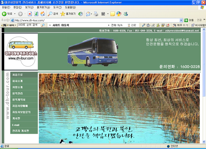Image resolution: width=206 pixels, height=149 pixels.
Task: Click the Mail envelope icon
Action: [88, 14]
